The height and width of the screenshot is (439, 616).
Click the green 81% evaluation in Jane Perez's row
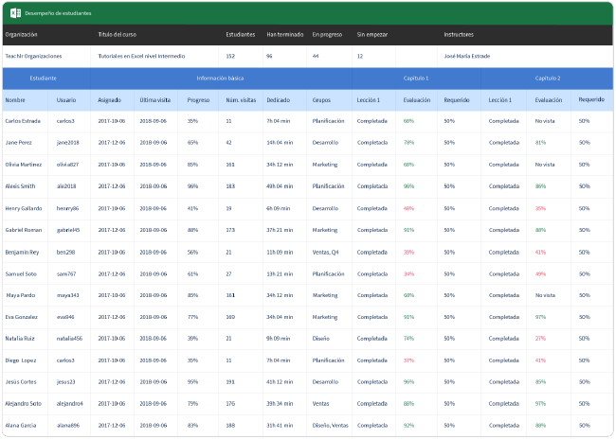point(540,143)
